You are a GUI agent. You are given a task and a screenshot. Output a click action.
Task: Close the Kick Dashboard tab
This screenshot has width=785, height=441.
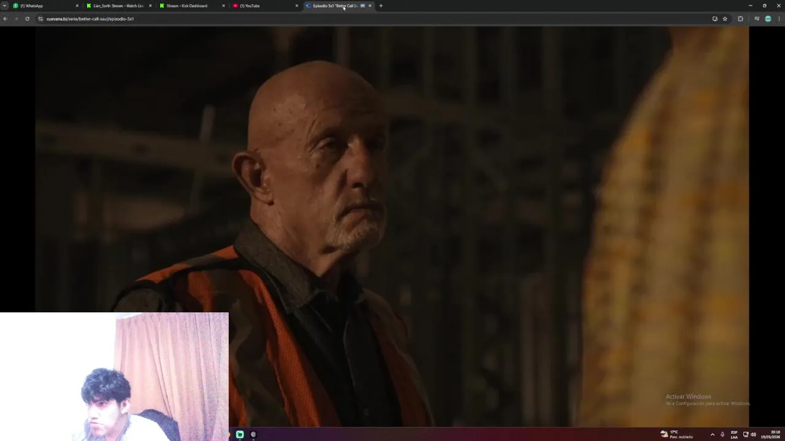(x=223, y=6)
